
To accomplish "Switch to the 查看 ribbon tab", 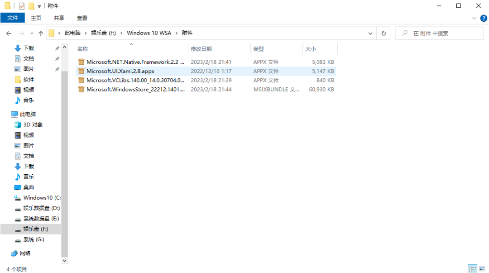I will click(82, 18).
